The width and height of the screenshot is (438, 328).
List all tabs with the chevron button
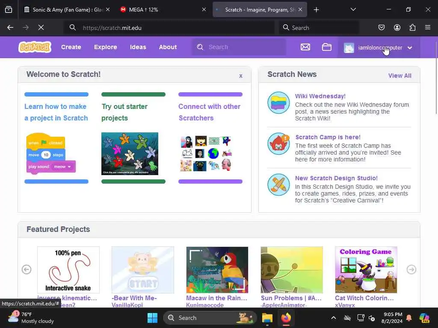point(353,10)
